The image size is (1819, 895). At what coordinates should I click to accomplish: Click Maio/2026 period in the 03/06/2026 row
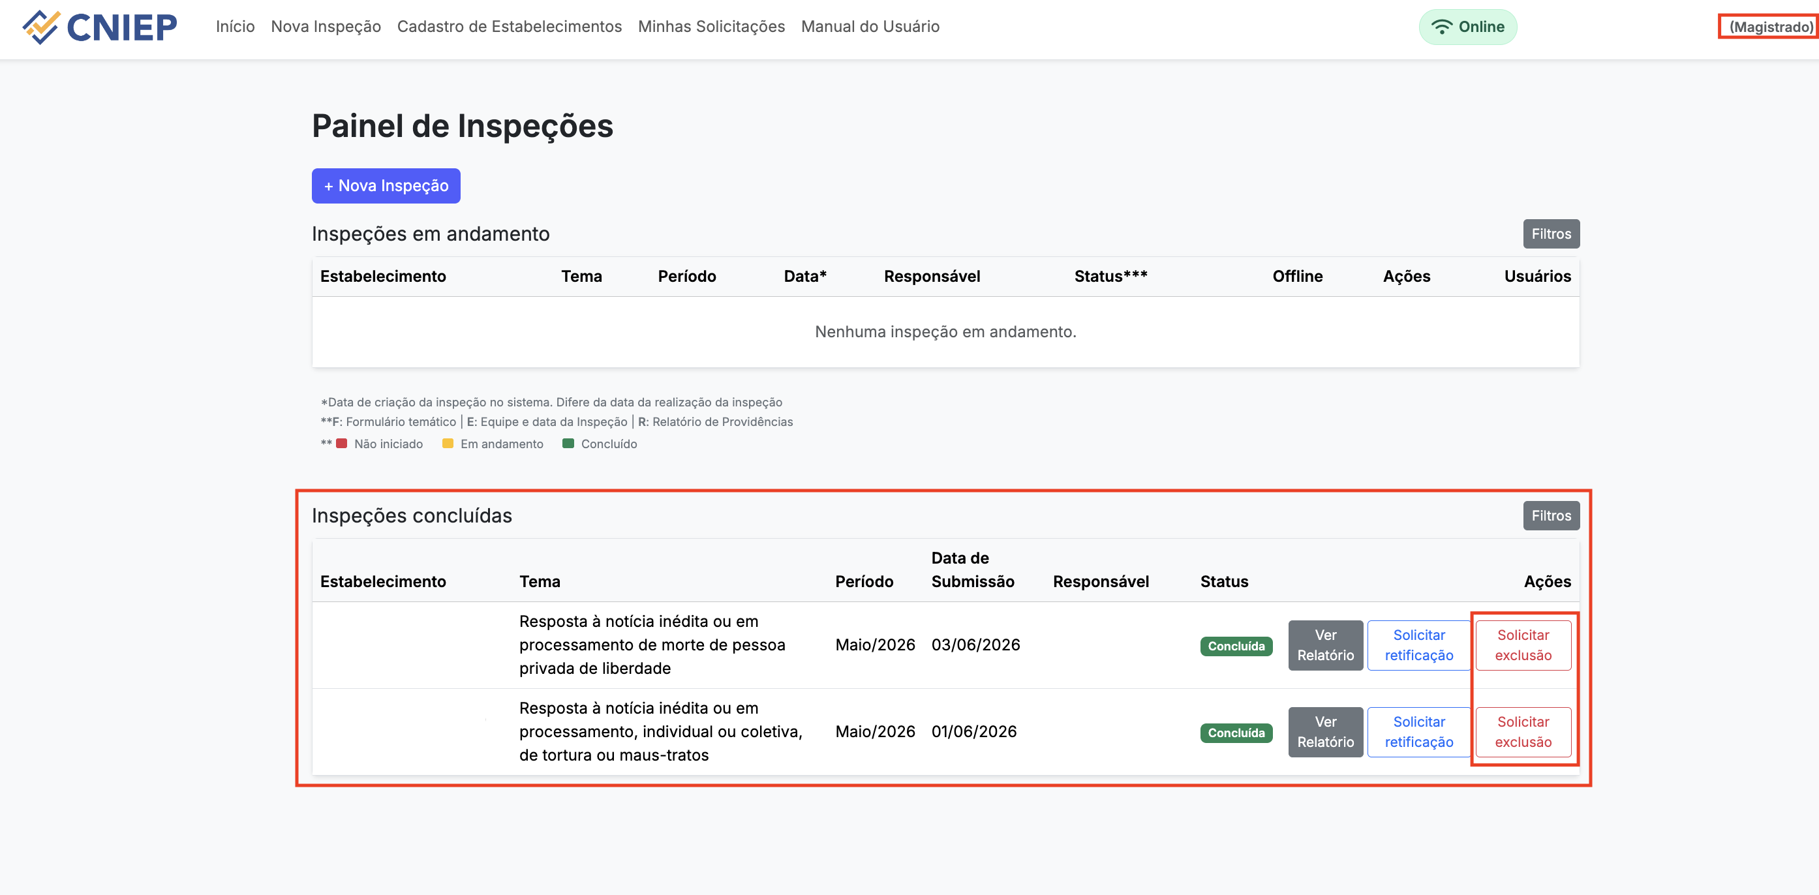875,645
